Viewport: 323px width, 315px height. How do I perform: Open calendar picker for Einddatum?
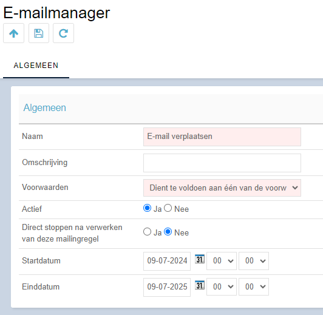click(200, 285)
